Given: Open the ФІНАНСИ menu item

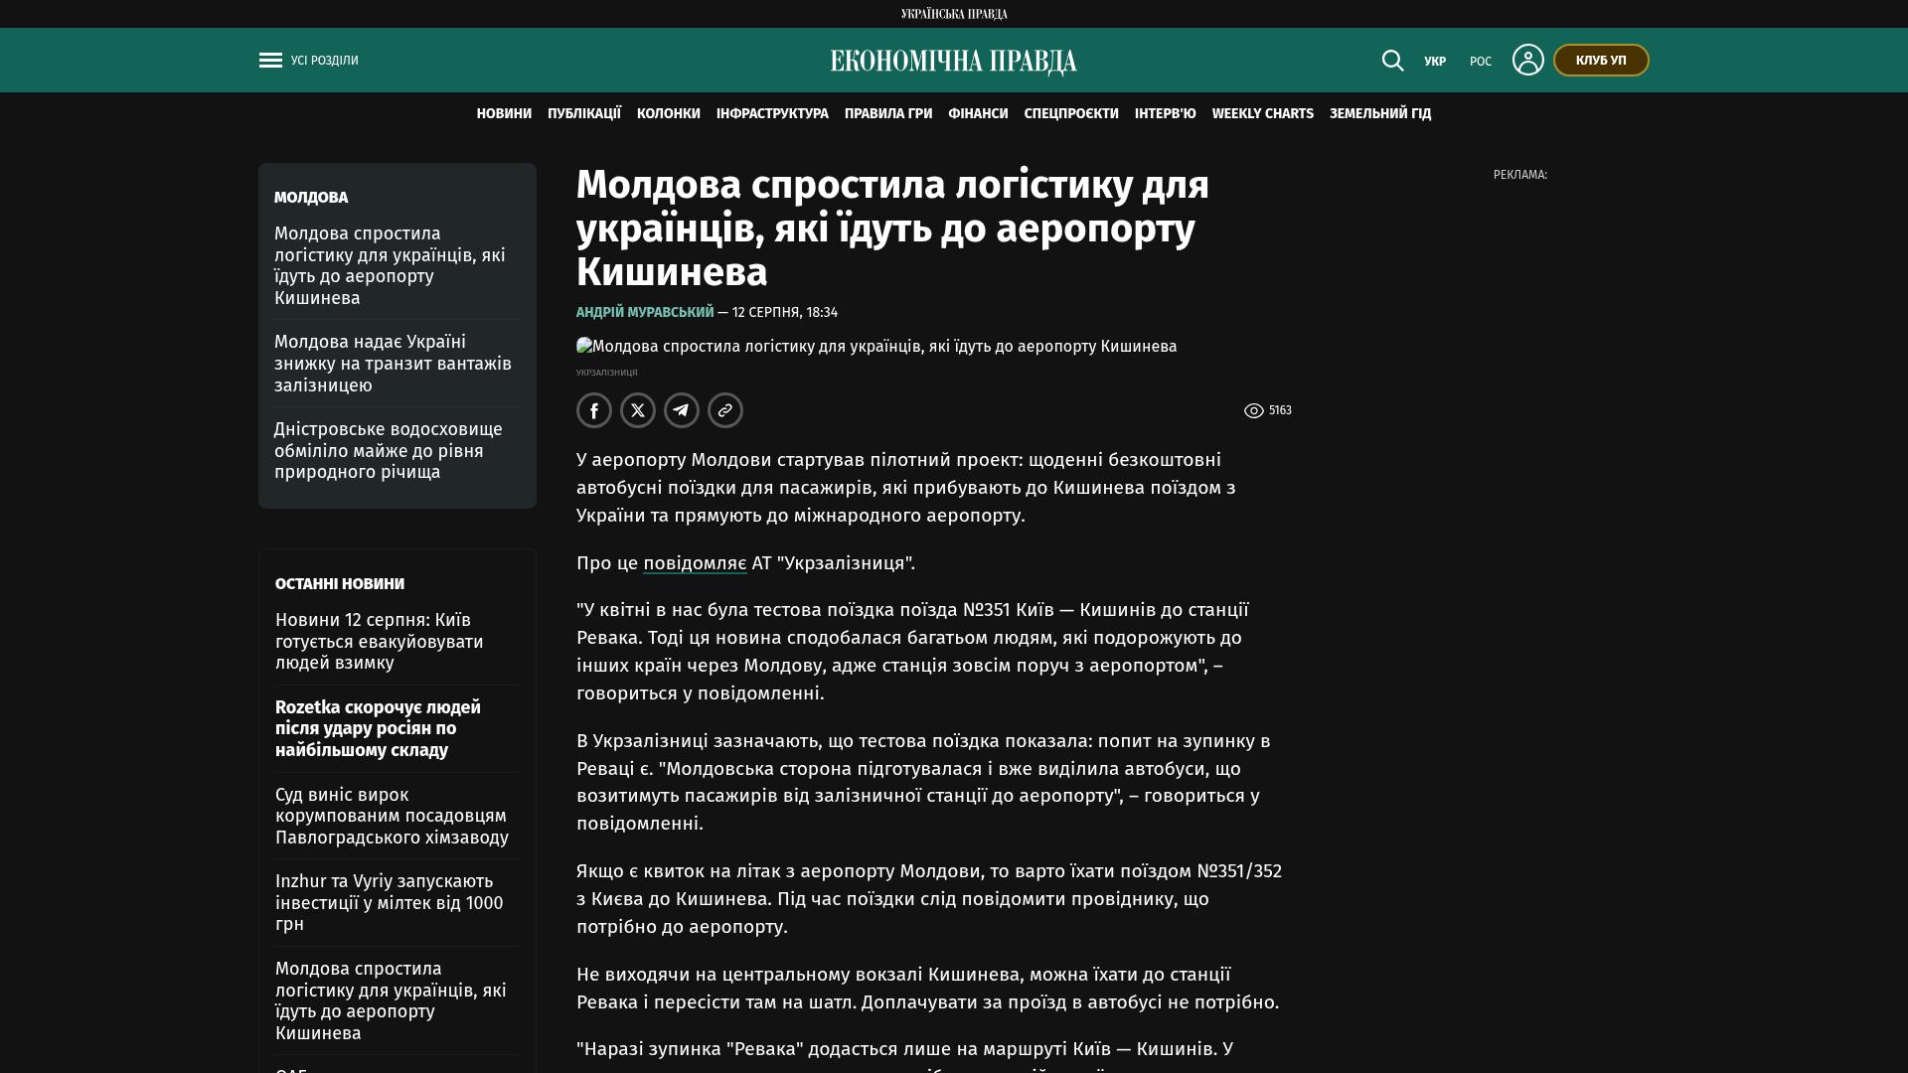Looking at the screenshot, I should [978, 113].
